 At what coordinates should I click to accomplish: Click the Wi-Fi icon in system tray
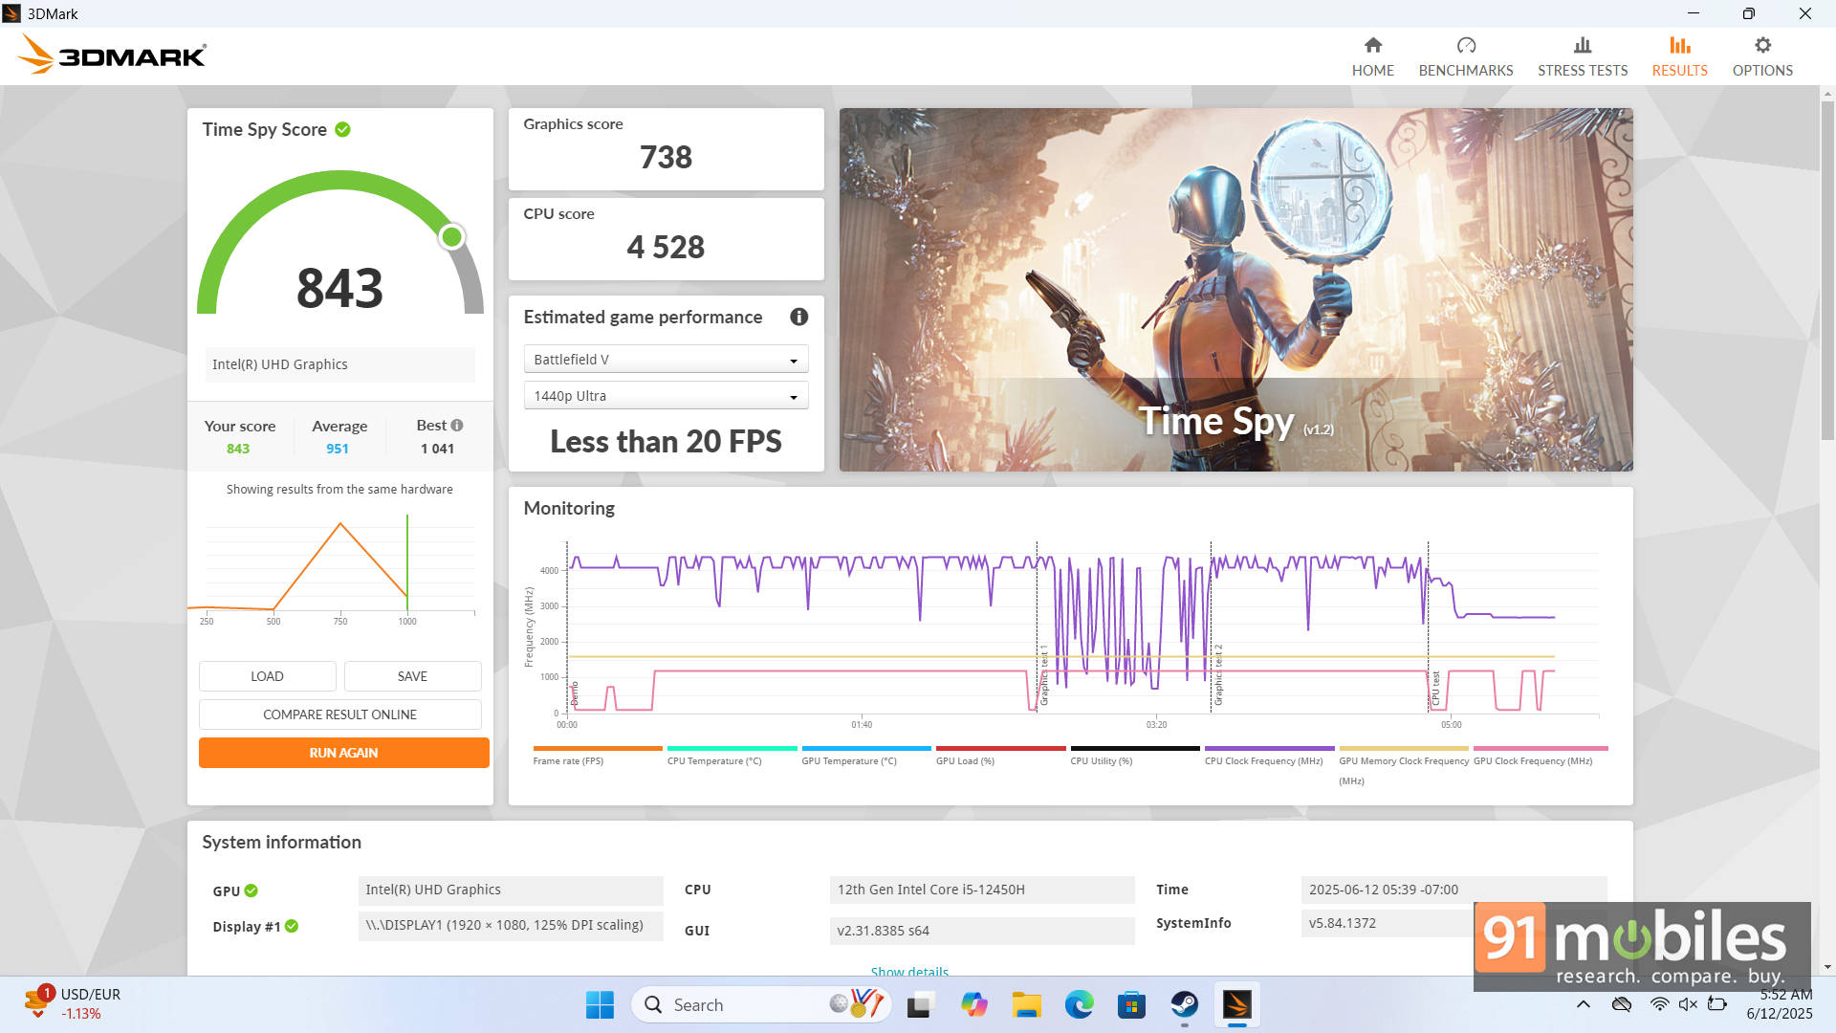point(1659,1004)
